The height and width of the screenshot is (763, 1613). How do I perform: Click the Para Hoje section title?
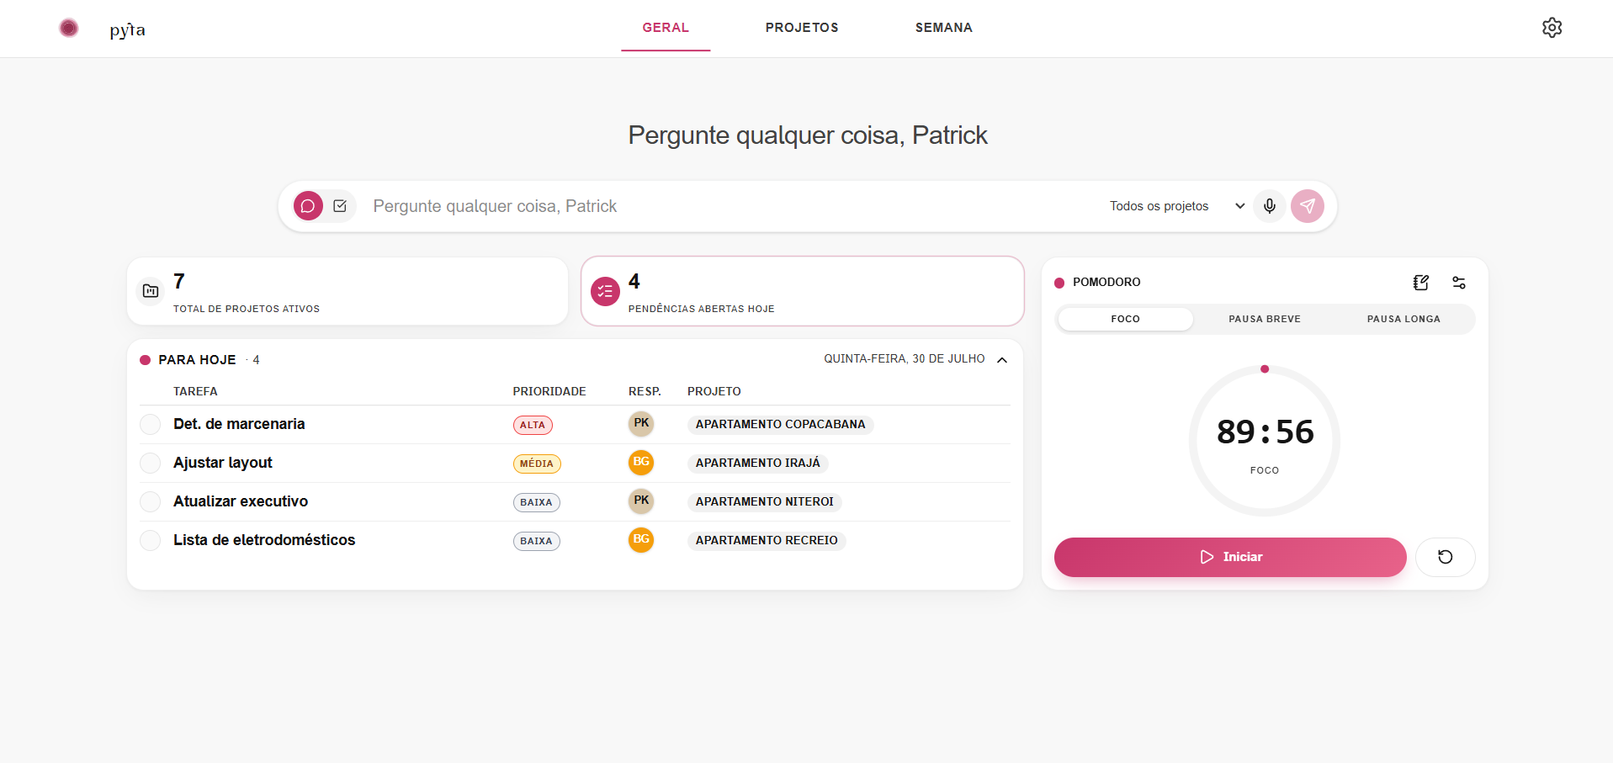[197, 360]
